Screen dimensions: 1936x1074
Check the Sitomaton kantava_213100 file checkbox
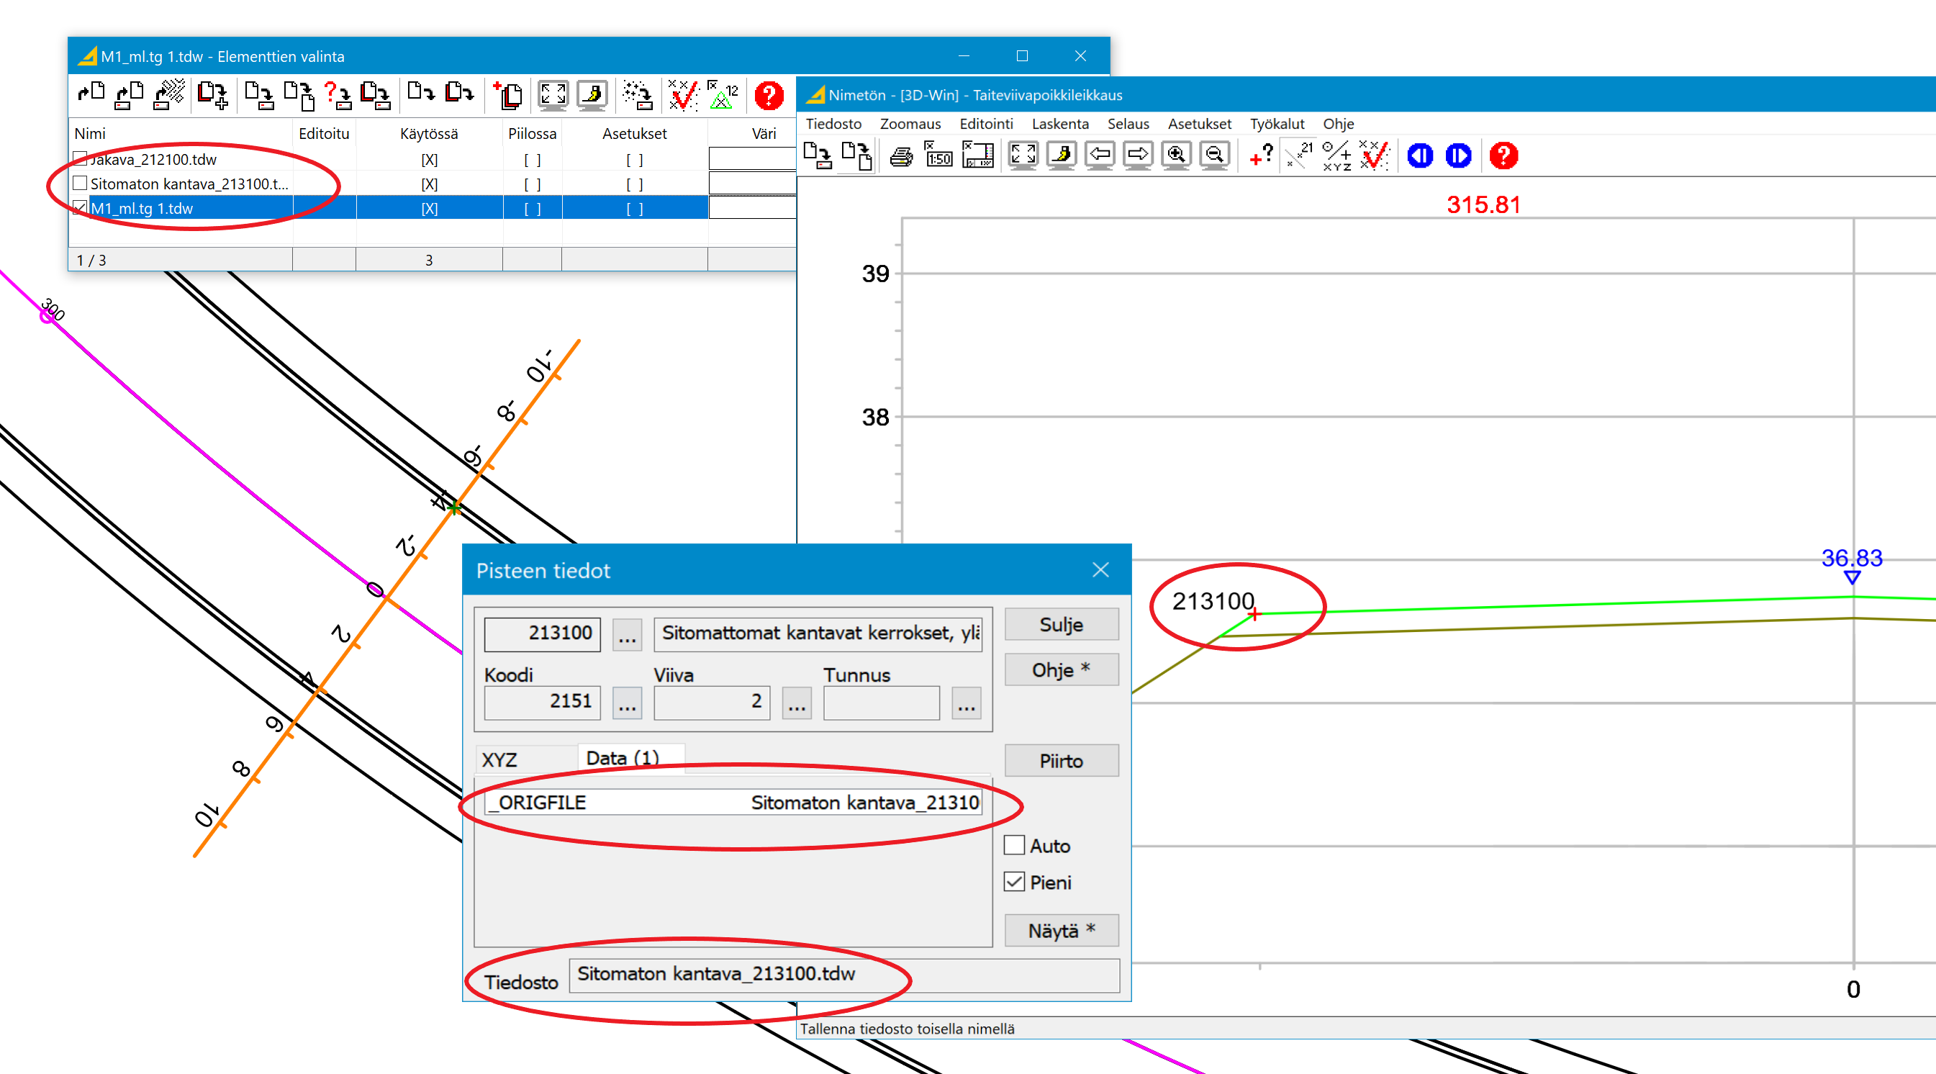81,184
